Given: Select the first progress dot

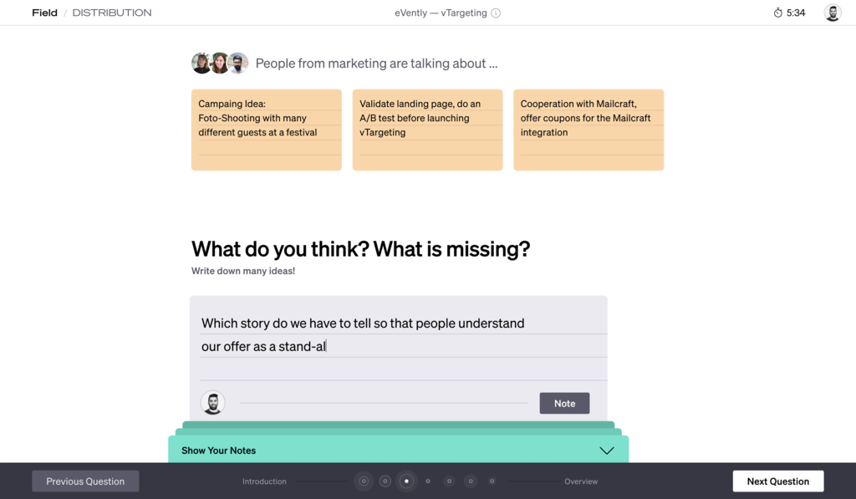Looking at the screenshot, I should click(x=364, y=481).
